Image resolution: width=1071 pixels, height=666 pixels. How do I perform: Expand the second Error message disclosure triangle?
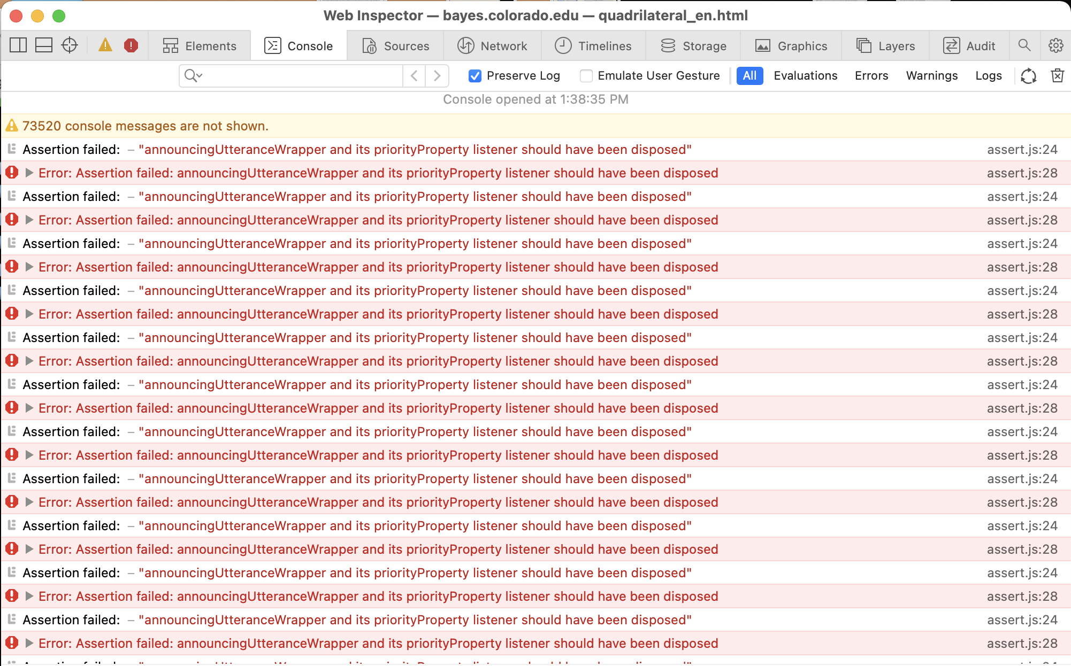tap(29, 220)
